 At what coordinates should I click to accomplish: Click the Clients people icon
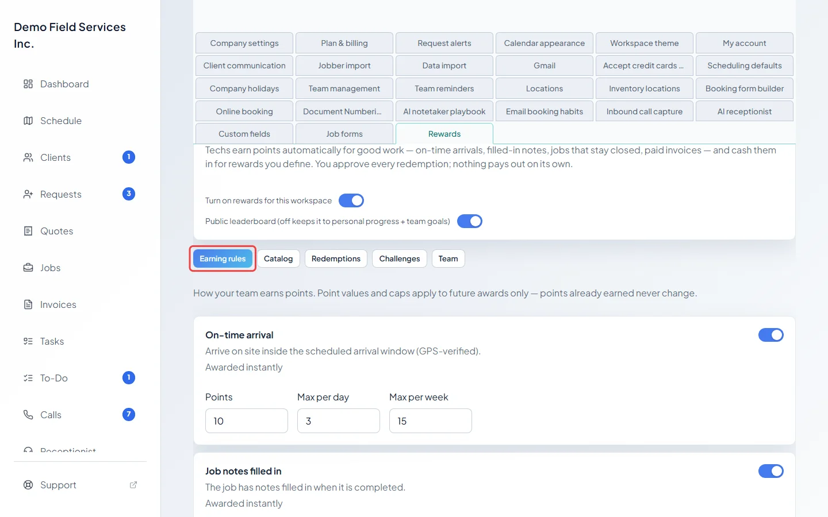pos(28,157)
